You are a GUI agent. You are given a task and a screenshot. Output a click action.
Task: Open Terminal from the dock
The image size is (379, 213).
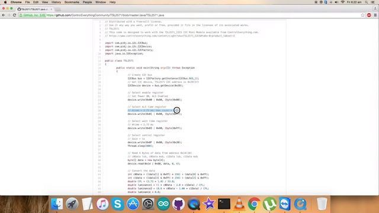(x=224, y=204)
